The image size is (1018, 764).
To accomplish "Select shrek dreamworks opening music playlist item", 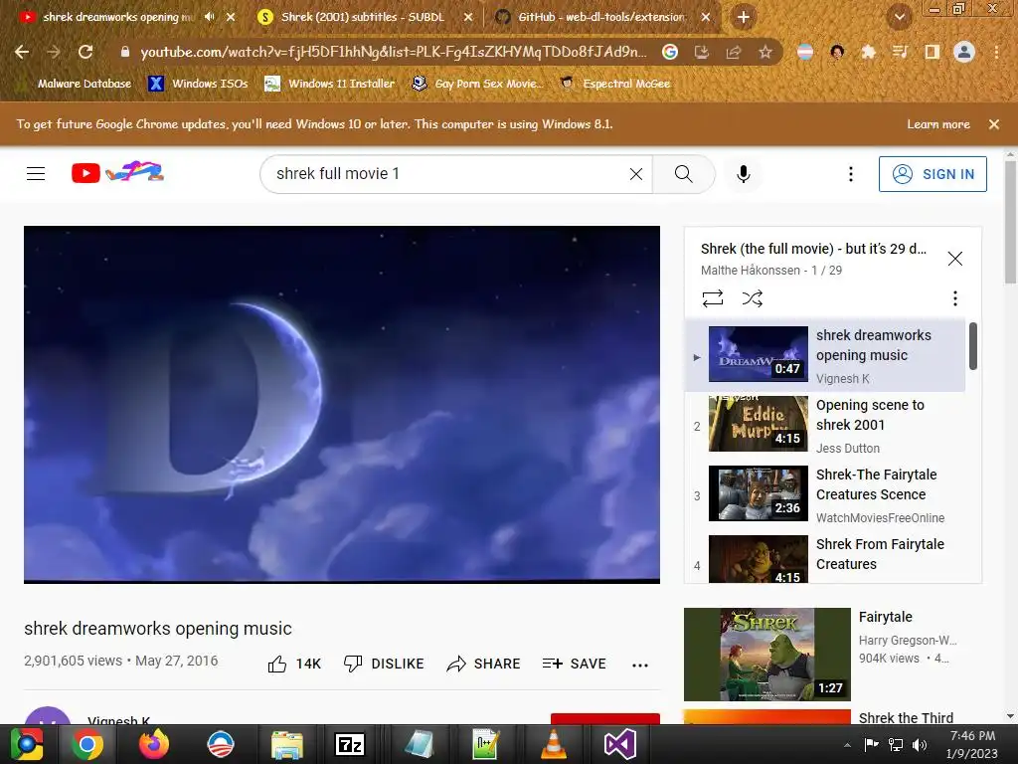I will pyautogui.click(x=824, y=355).
